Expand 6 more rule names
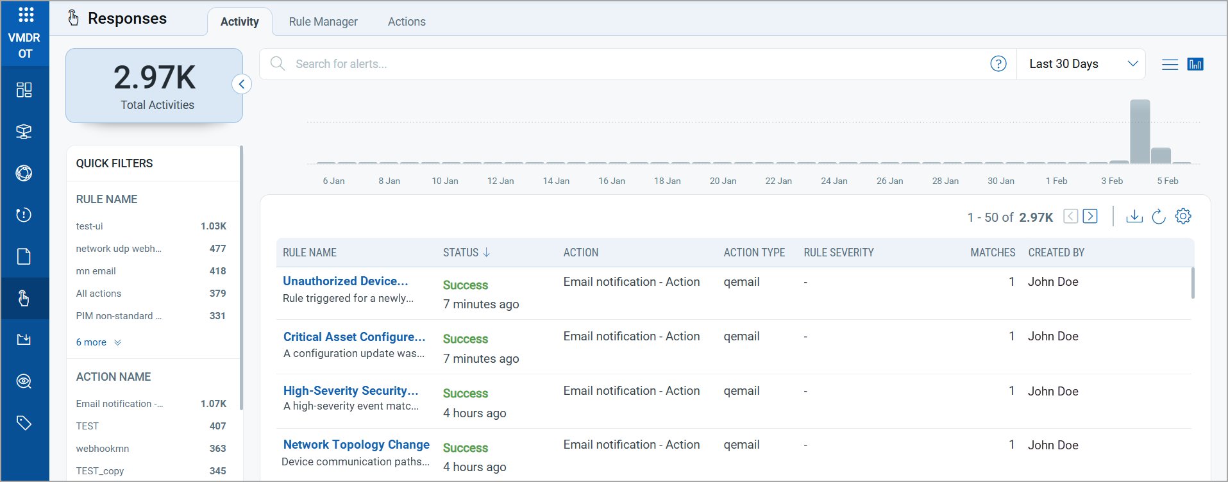This screenshot has height=482, width=1228. click(x=98, y=342)
